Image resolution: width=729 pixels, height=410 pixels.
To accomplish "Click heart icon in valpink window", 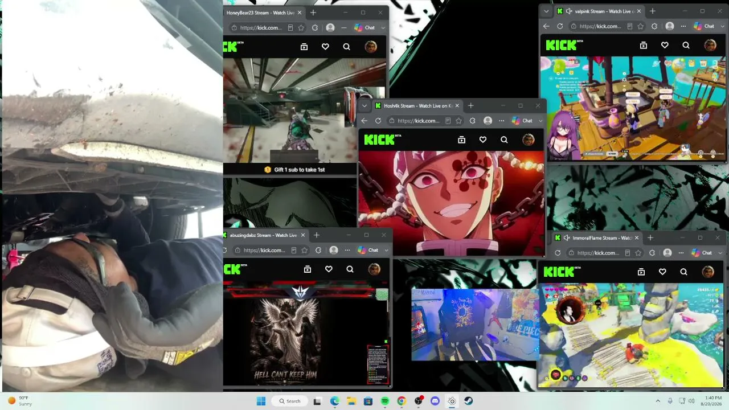I will tap(665, 45).
